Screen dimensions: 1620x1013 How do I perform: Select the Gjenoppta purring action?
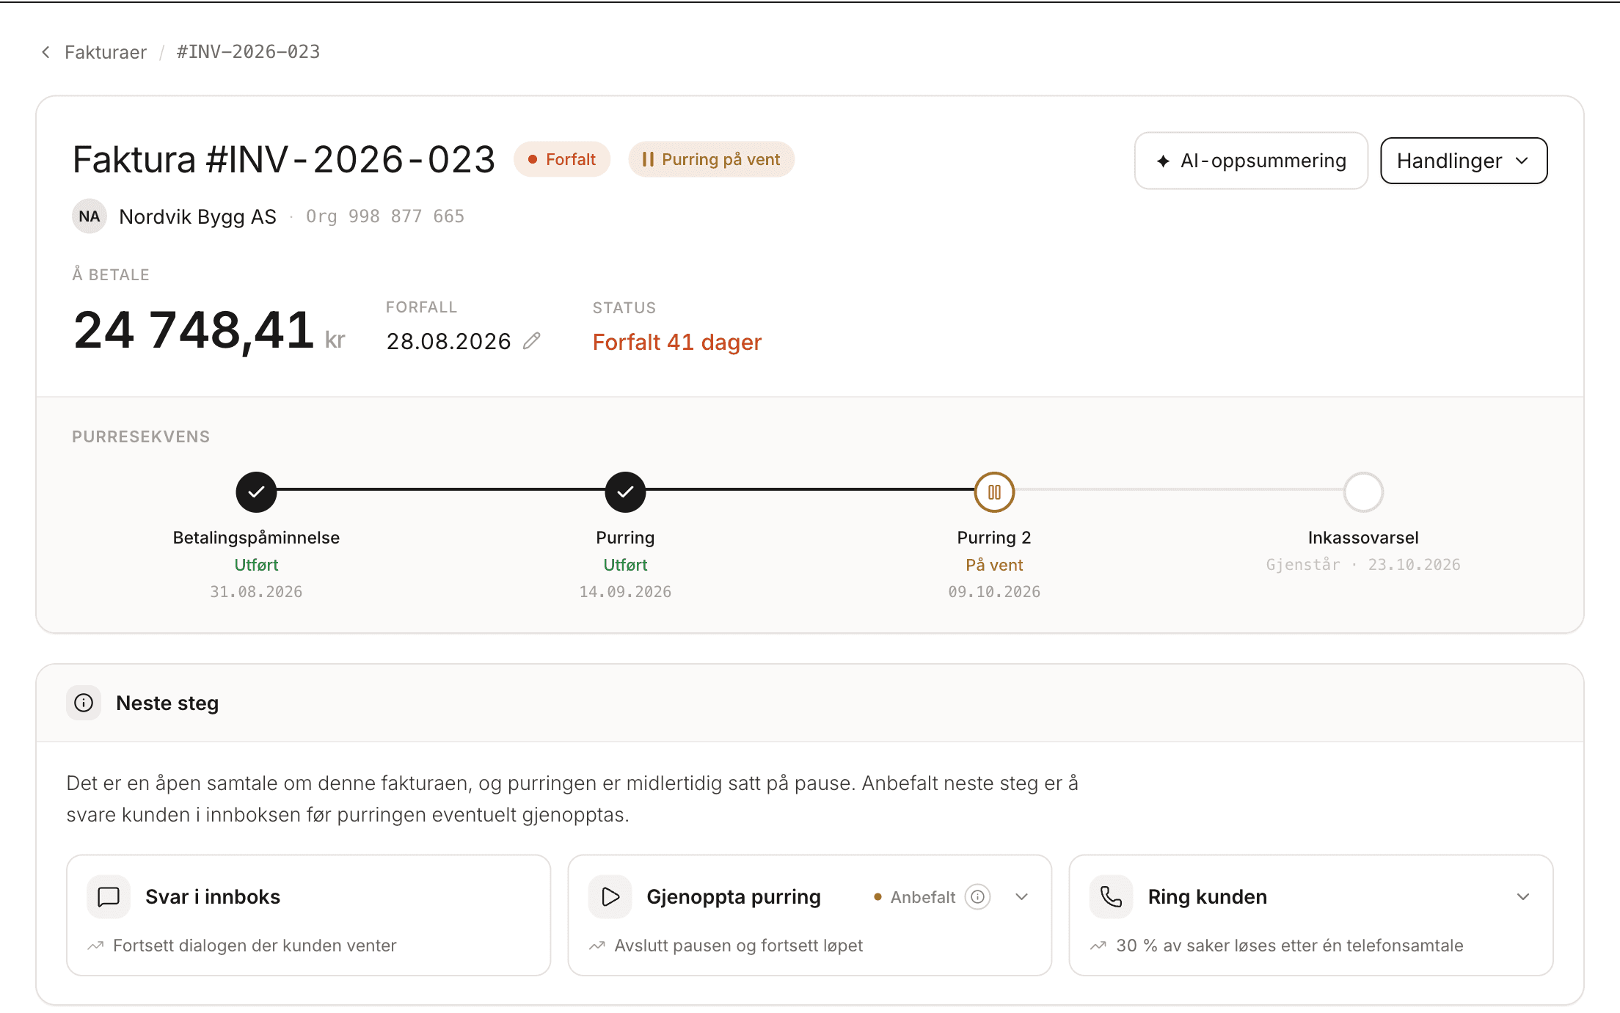click(x=809, y=915)
